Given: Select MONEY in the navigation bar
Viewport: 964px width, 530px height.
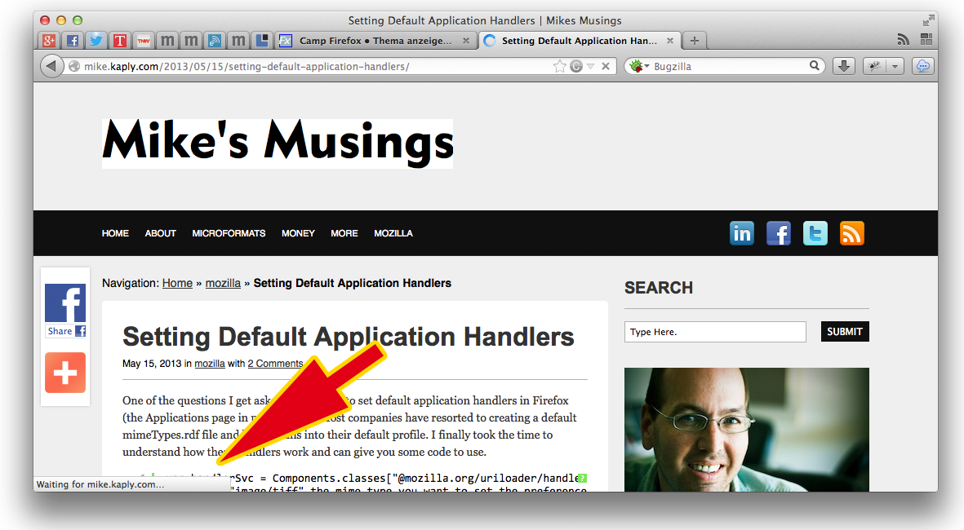Looking at the screenshot, I should [298, 233].
